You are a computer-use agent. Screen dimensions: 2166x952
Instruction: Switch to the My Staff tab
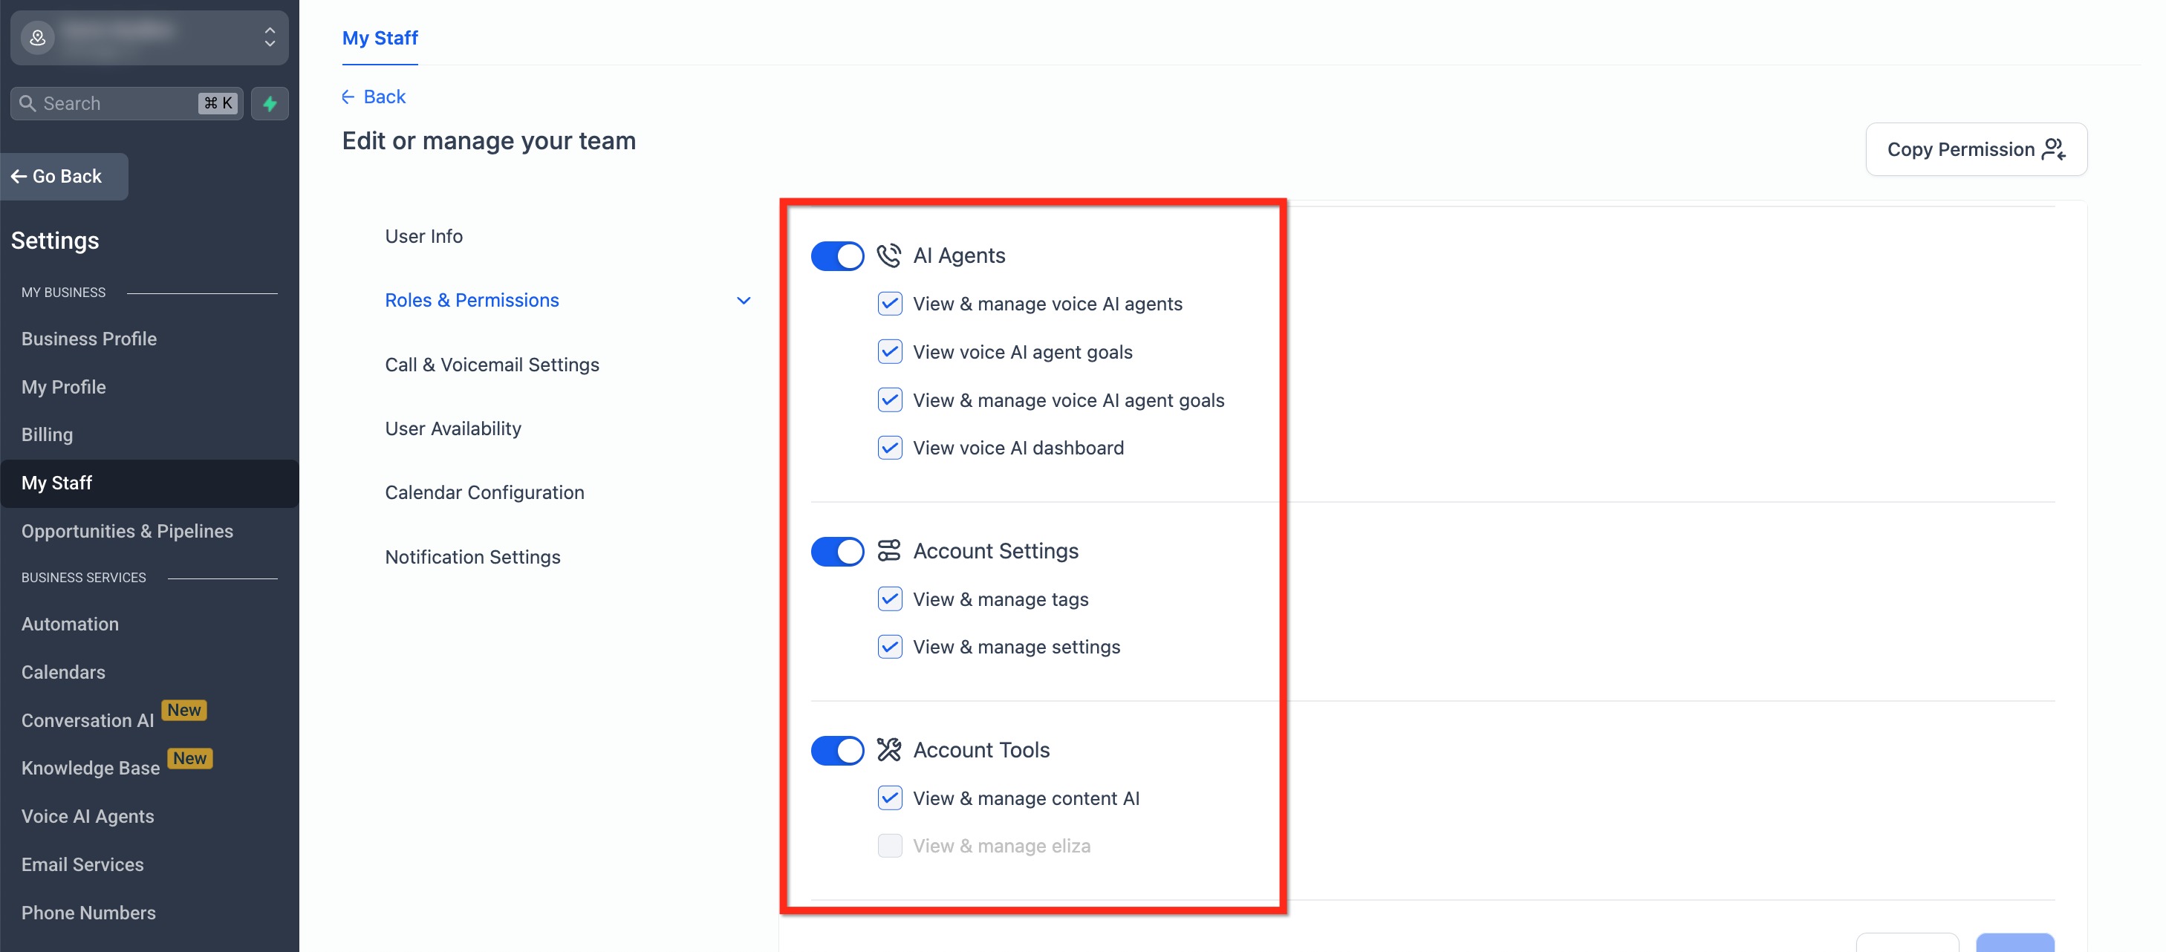[x=380, y=38]
